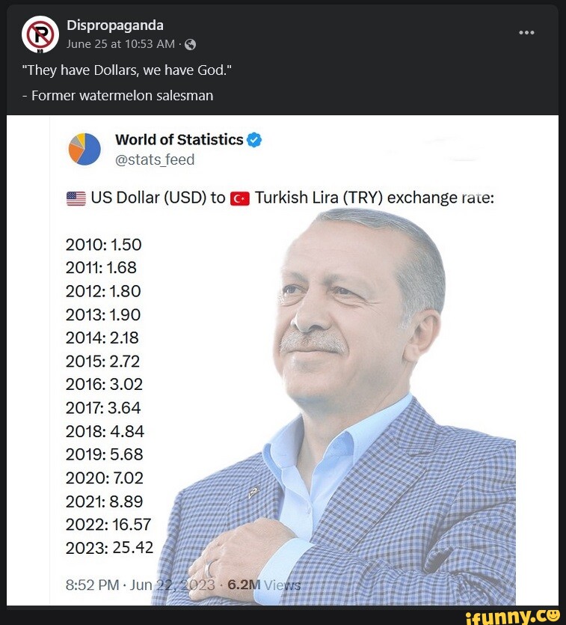Click the Turkish flag emoji icon
The image size is (566, 625).
coord(240,198)
